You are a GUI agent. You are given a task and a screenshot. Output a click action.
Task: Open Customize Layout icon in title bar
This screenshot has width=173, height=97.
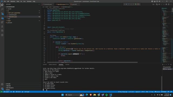(159, 1)
